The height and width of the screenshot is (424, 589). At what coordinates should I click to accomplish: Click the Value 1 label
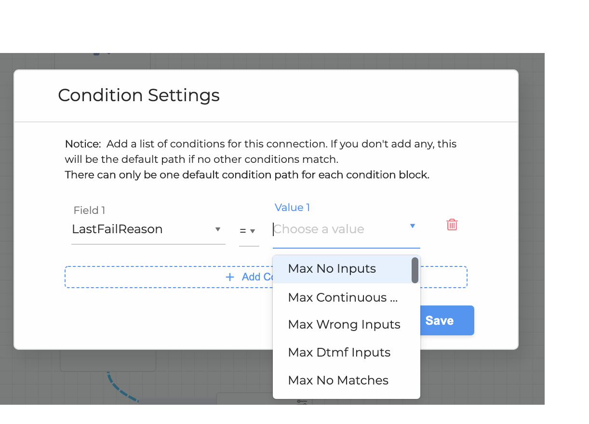click(x=292, y=208)
